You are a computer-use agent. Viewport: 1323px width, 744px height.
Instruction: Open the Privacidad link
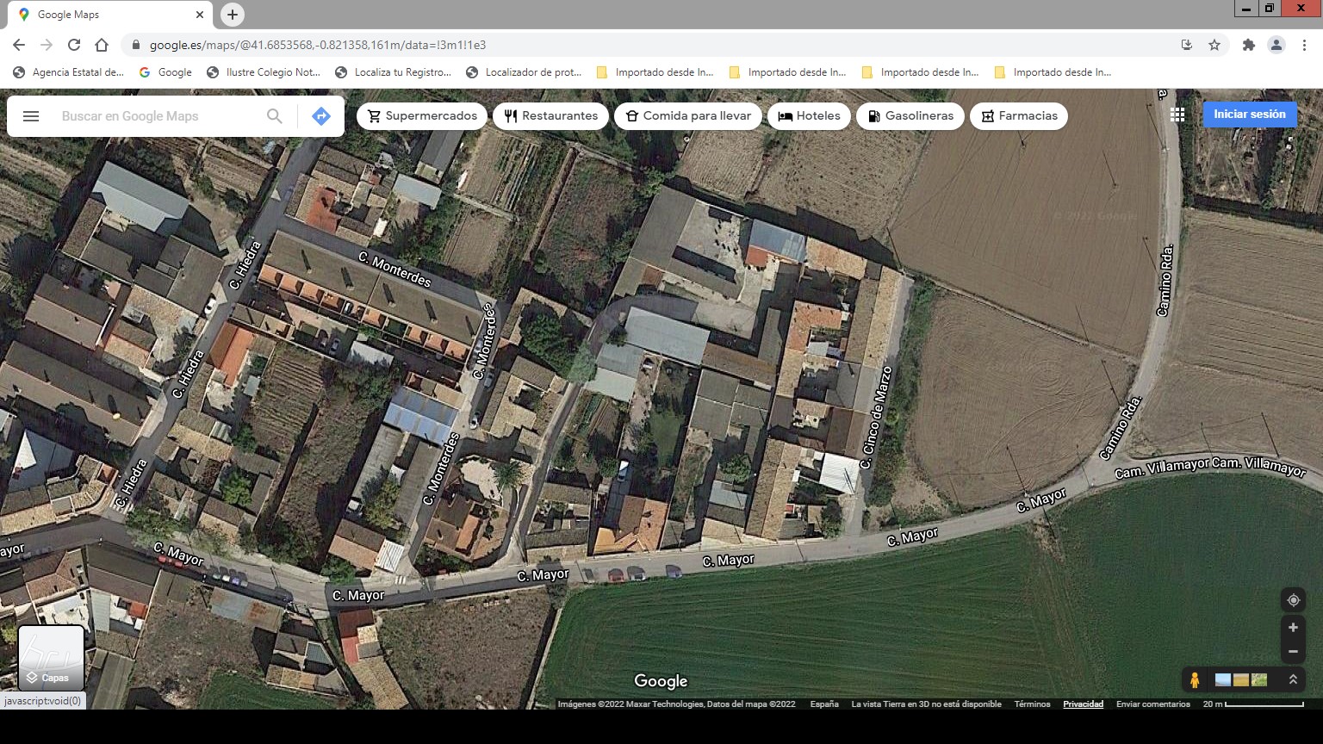1083,704
